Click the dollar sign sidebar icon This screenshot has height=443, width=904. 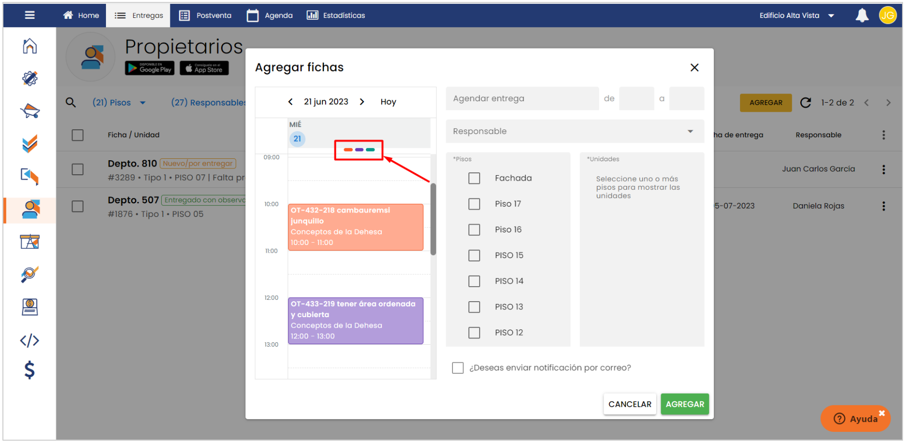point(30,370)
